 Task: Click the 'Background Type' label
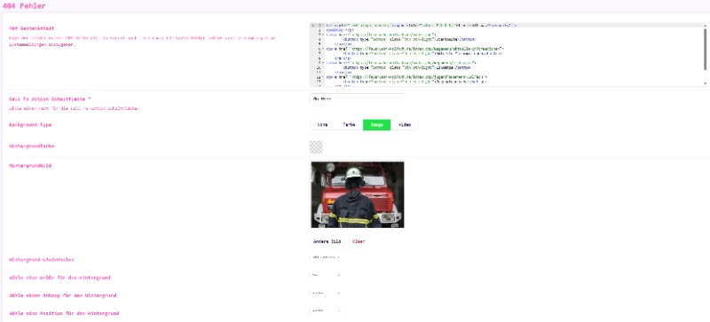[x=30, y=124]
